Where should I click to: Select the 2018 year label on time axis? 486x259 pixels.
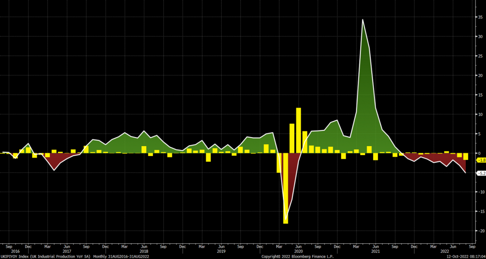(144, 251)
